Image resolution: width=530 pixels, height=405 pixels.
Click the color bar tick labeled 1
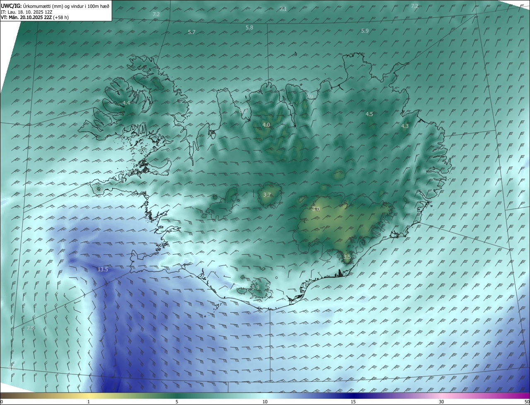pyautogui.click(x=89, y=402)
